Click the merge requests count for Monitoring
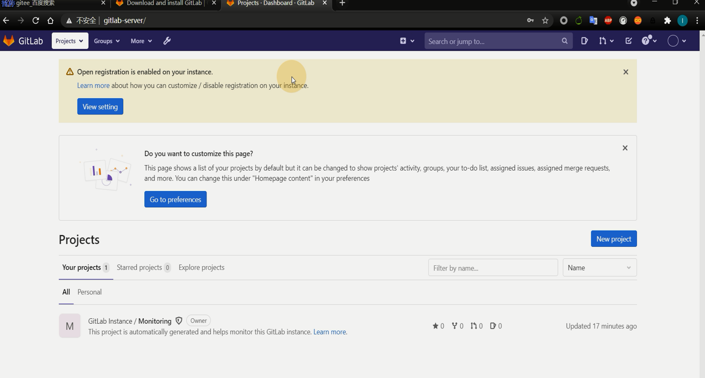The height and width of the screenshot is (378, 705). 476,326
